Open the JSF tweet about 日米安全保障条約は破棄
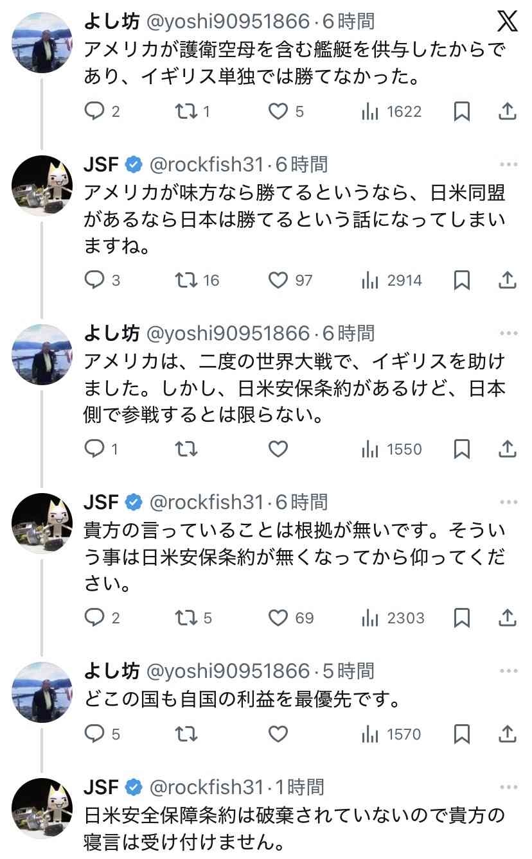This screenshot has height=859, width=532. (x=294, y=827)
